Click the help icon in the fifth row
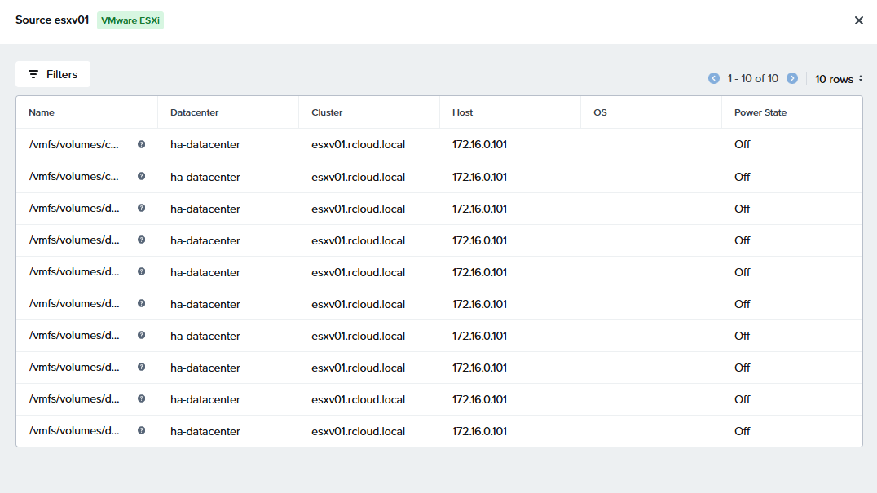Image resolution: width=877 pixels, height=493 pixels. pos(142,271)
